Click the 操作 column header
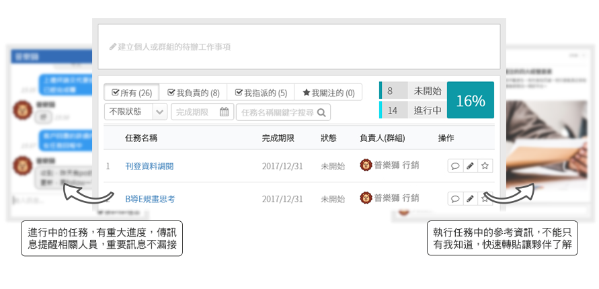This screenshot has width=599, height=289. 446,138
